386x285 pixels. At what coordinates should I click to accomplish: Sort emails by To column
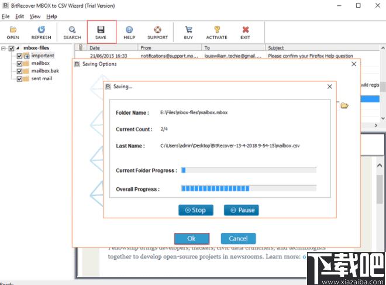[x=233, y=47]
